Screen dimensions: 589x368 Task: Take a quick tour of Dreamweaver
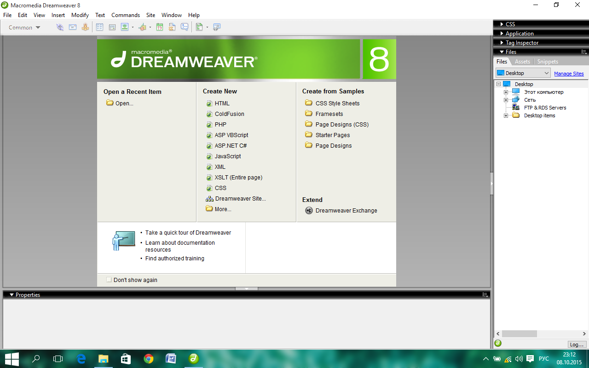point(188,233)
